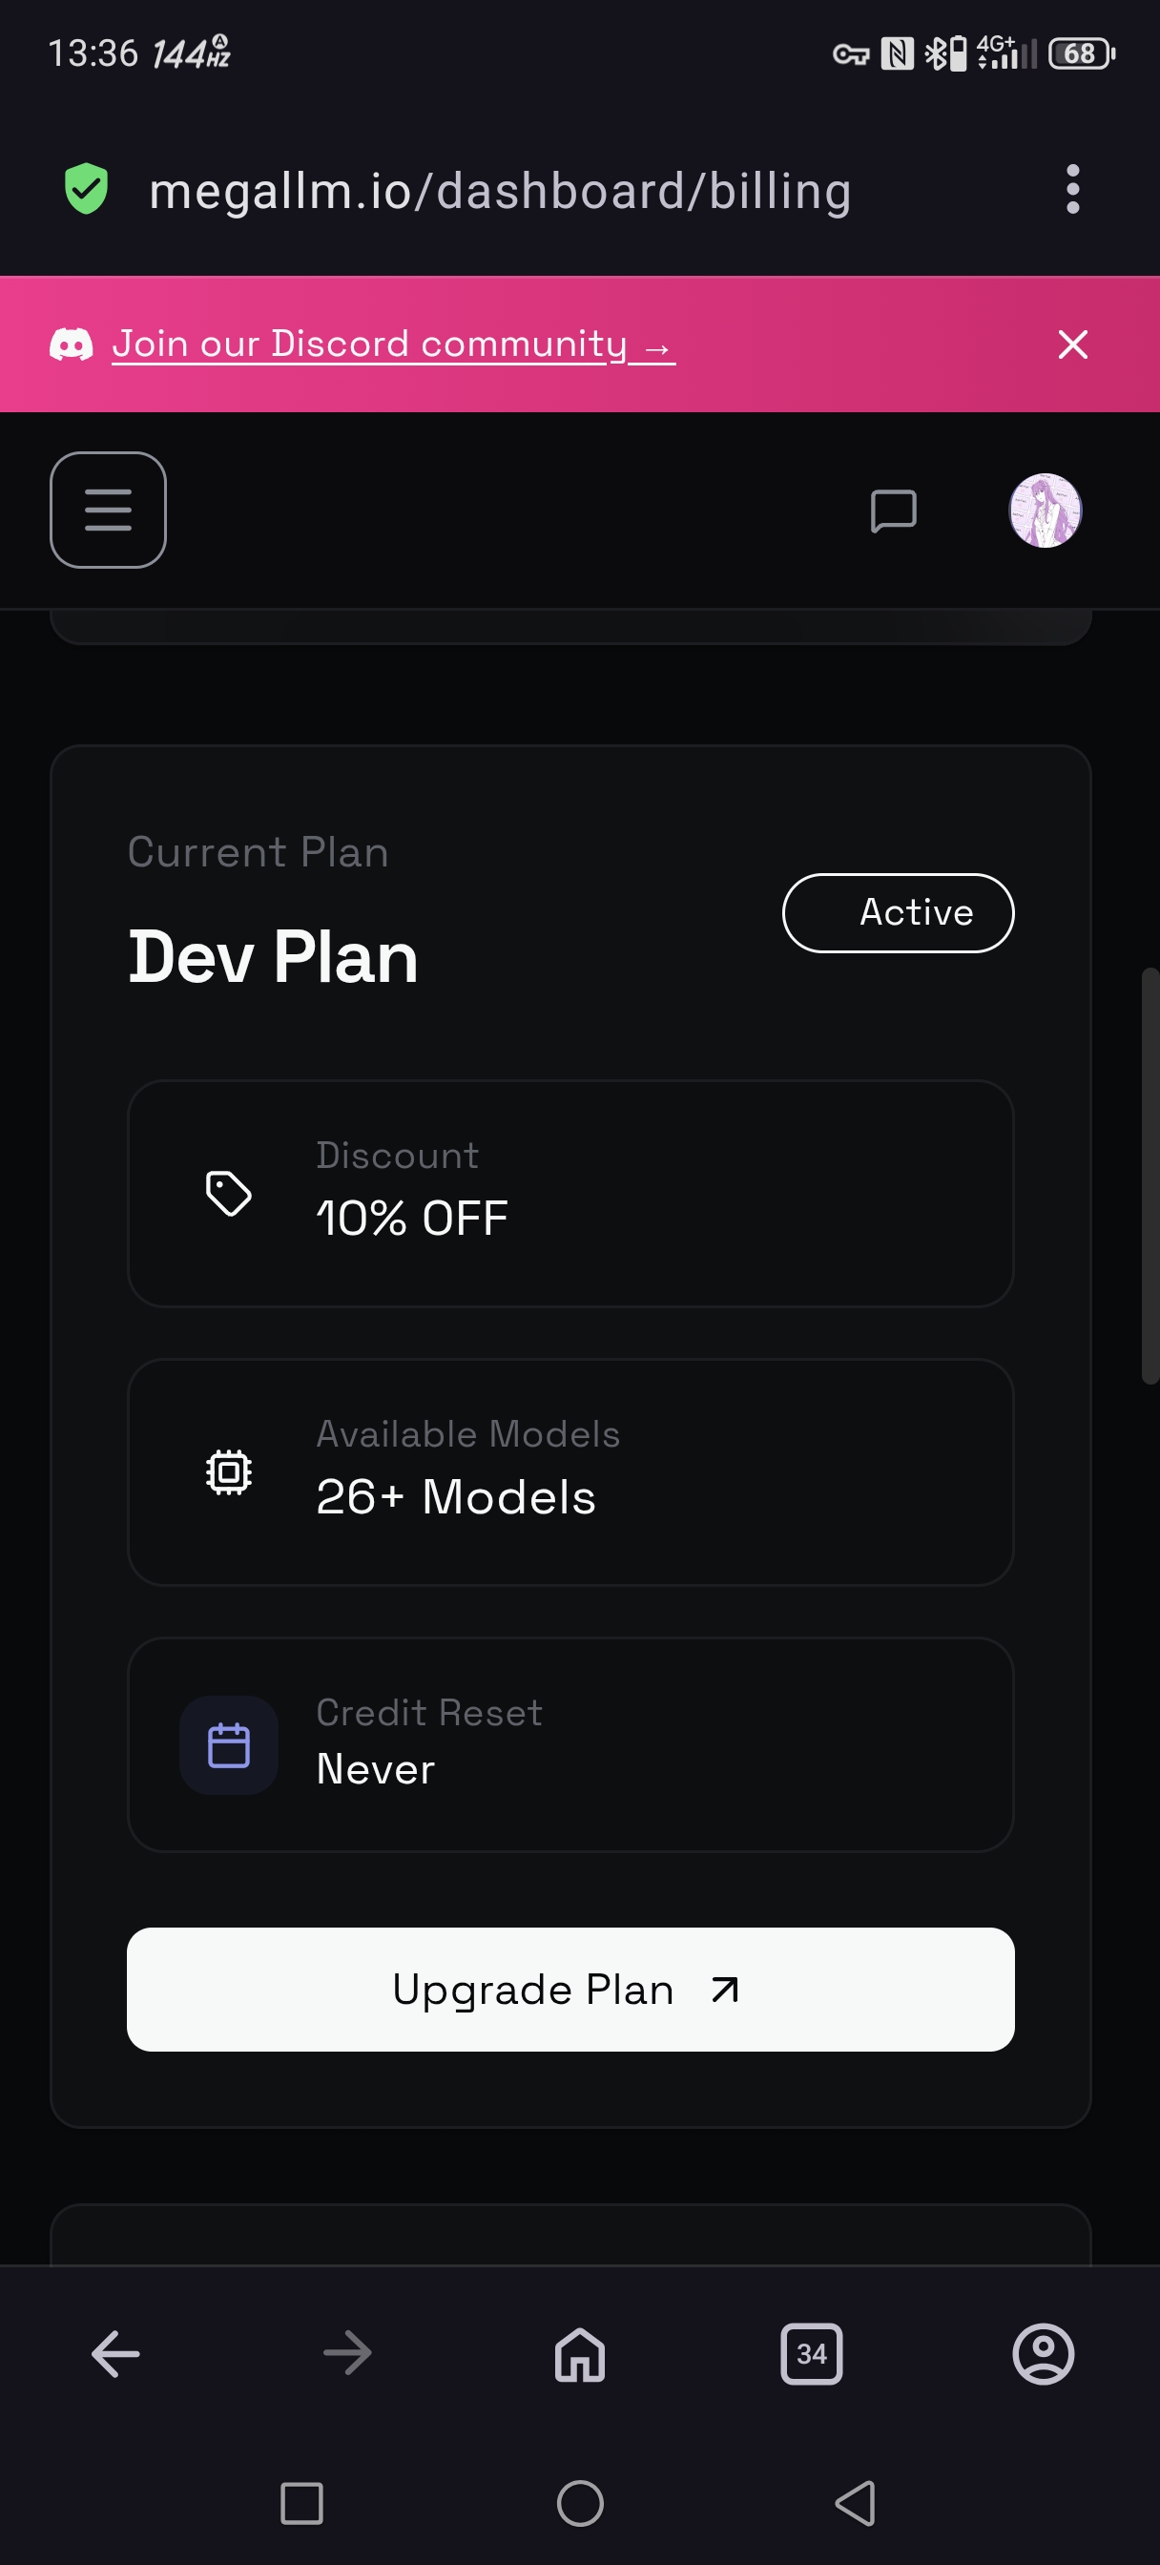Viewport: 1160px width, 2565px height.
Task: Open the hamburger navigation menu
Action: [x=108, y=510]
